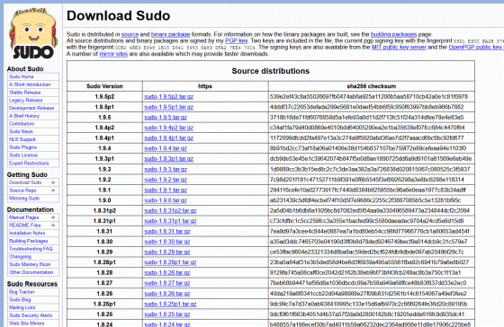Expand the Manual Pages submenu arrow

click(x=53, y=217)
